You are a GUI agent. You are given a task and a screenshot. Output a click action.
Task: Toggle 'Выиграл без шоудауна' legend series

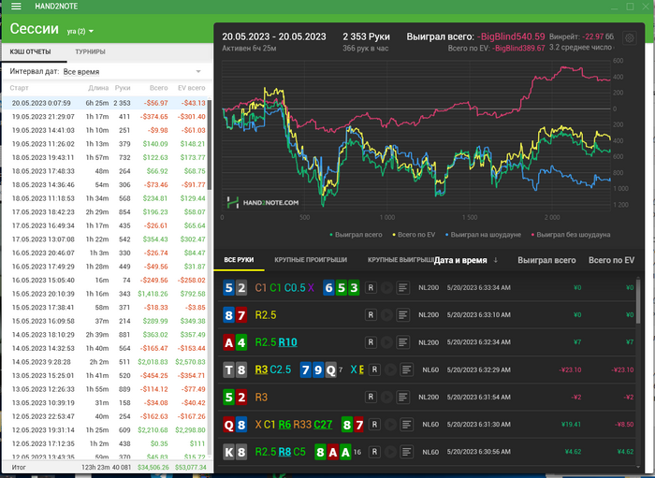570,235
